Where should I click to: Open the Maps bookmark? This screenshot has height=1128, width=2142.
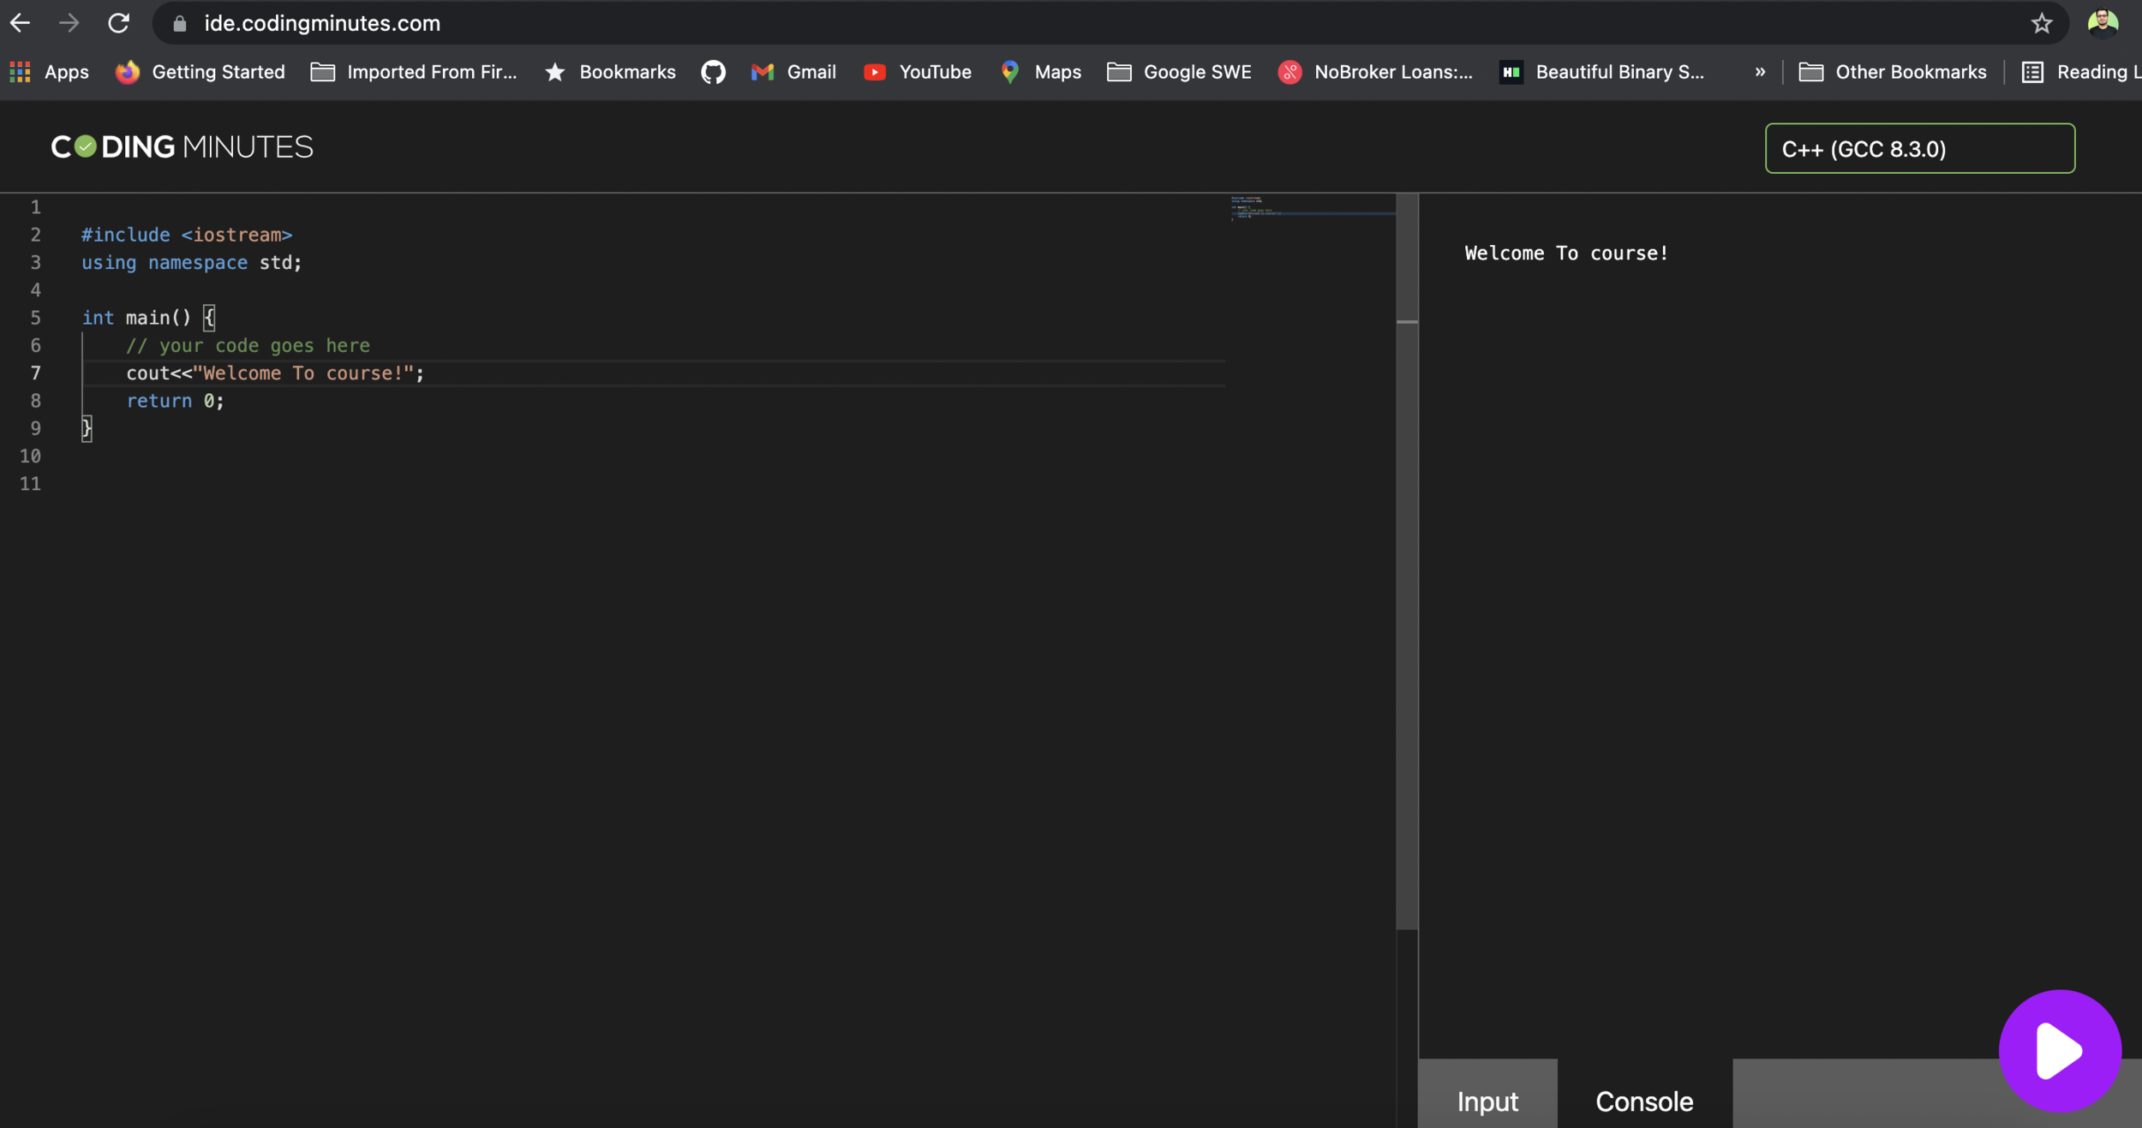coord(1040,72)
